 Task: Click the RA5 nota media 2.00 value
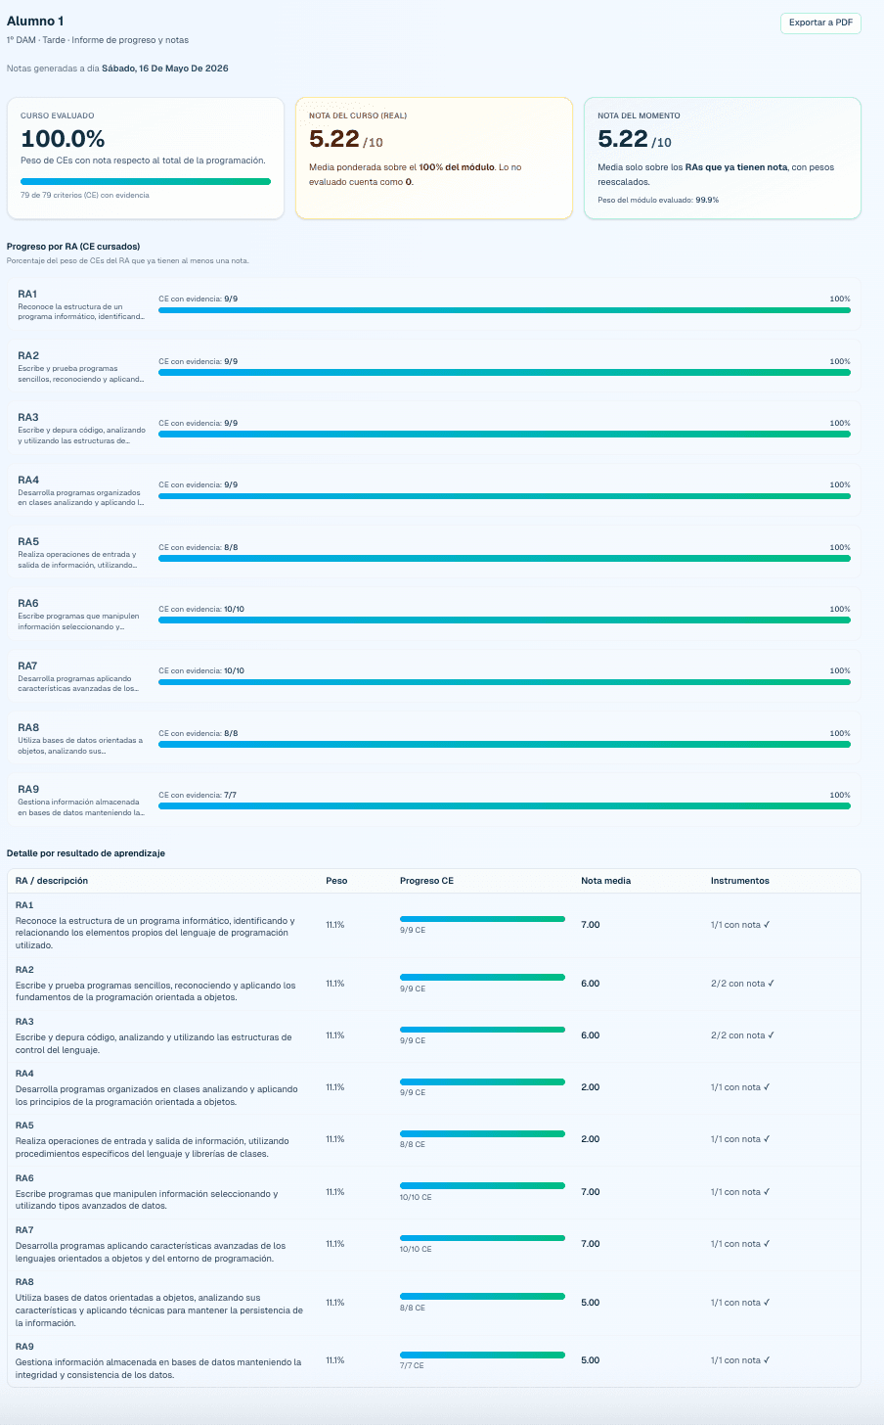[x=591, y=1139]
